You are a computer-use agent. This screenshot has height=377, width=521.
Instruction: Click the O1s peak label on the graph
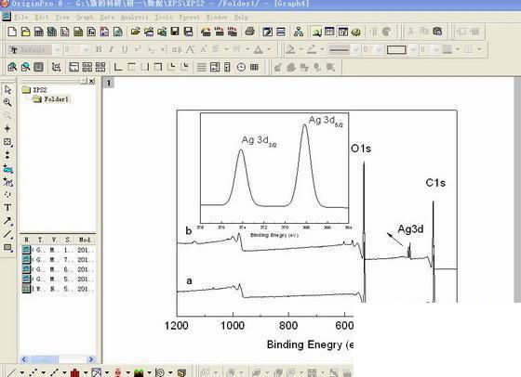361,149
